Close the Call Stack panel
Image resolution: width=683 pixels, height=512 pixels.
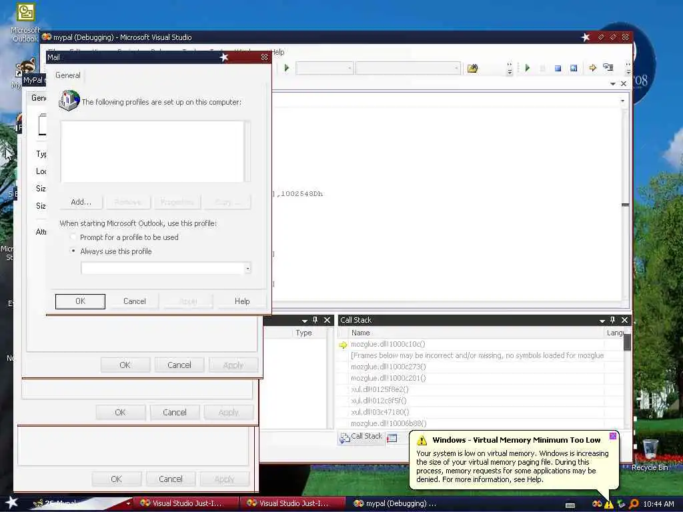pyautogui.click(x=624, y=320)
